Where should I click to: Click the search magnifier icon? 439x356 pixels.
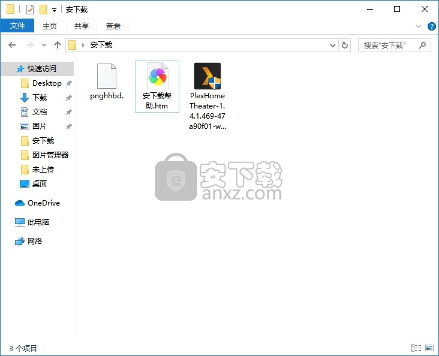pyautogui.click(x=422, y=45)
